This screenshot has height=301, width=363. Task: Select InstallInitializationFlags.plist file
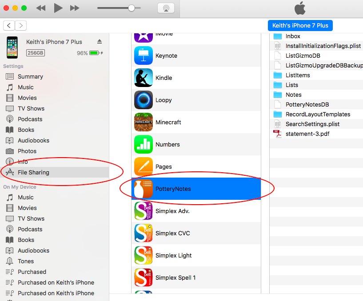(316, 46)
